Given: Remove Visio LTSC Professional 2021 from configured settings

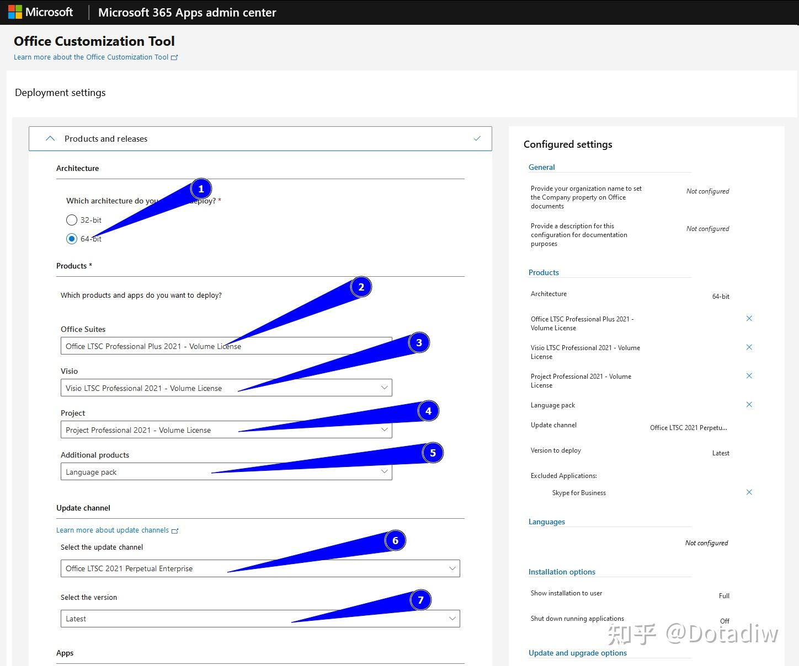Looking at the screenshot, I should (x=749, y=347).
